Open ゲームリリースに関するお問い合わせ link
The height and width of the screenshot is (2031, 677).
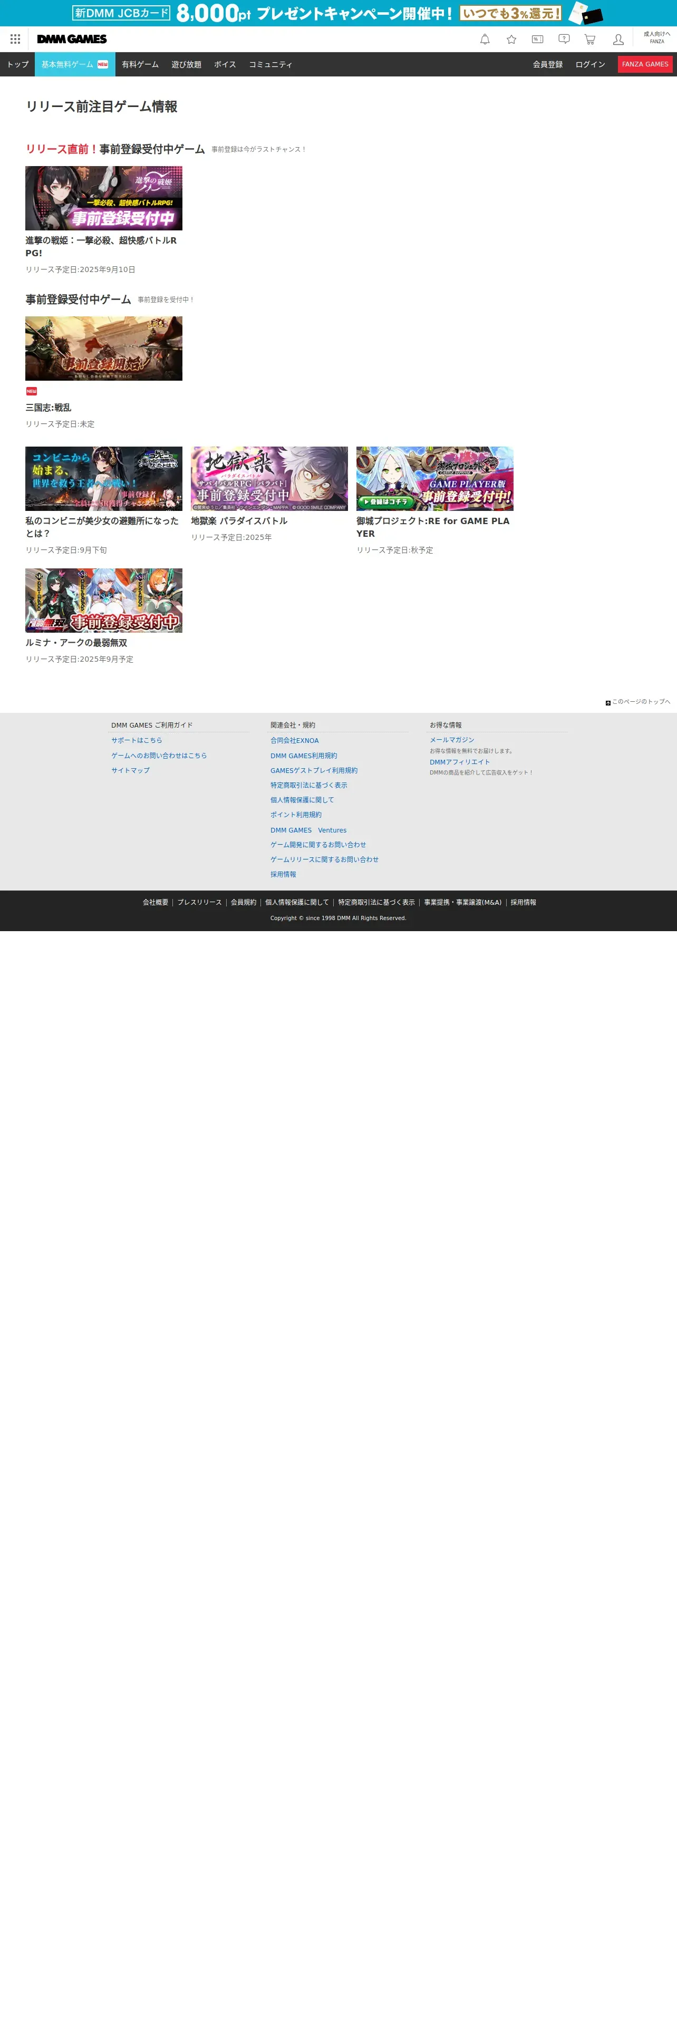(325, 859)
